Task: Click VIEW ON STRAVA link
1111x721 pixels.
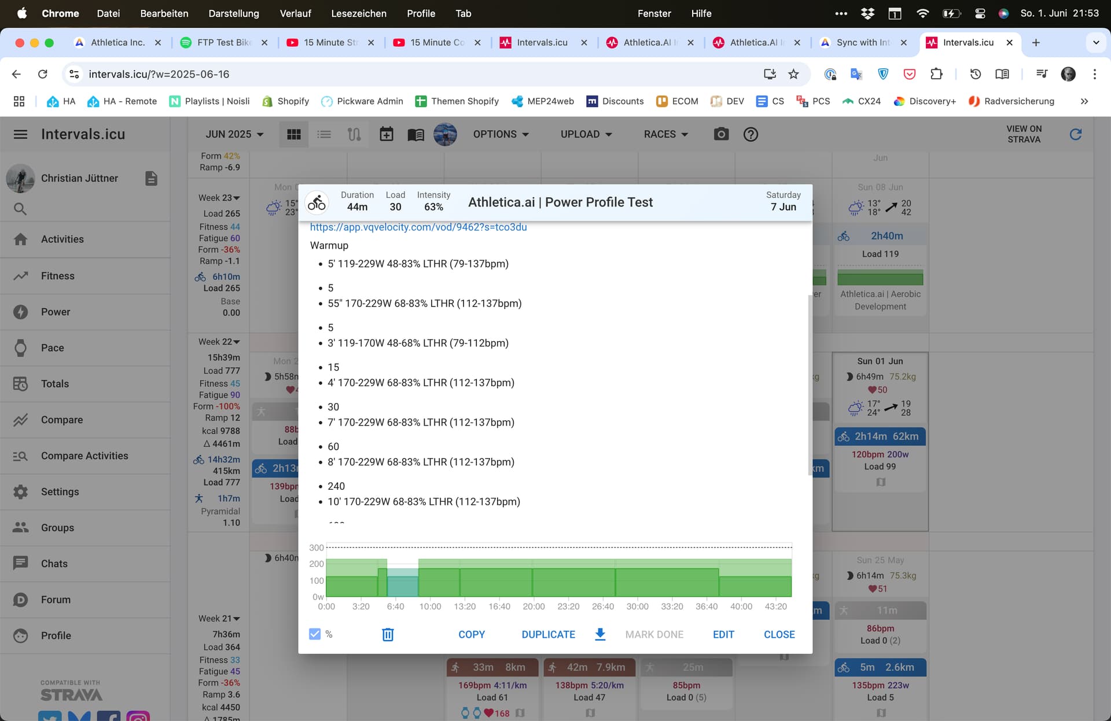Action: pos(1024,134)
